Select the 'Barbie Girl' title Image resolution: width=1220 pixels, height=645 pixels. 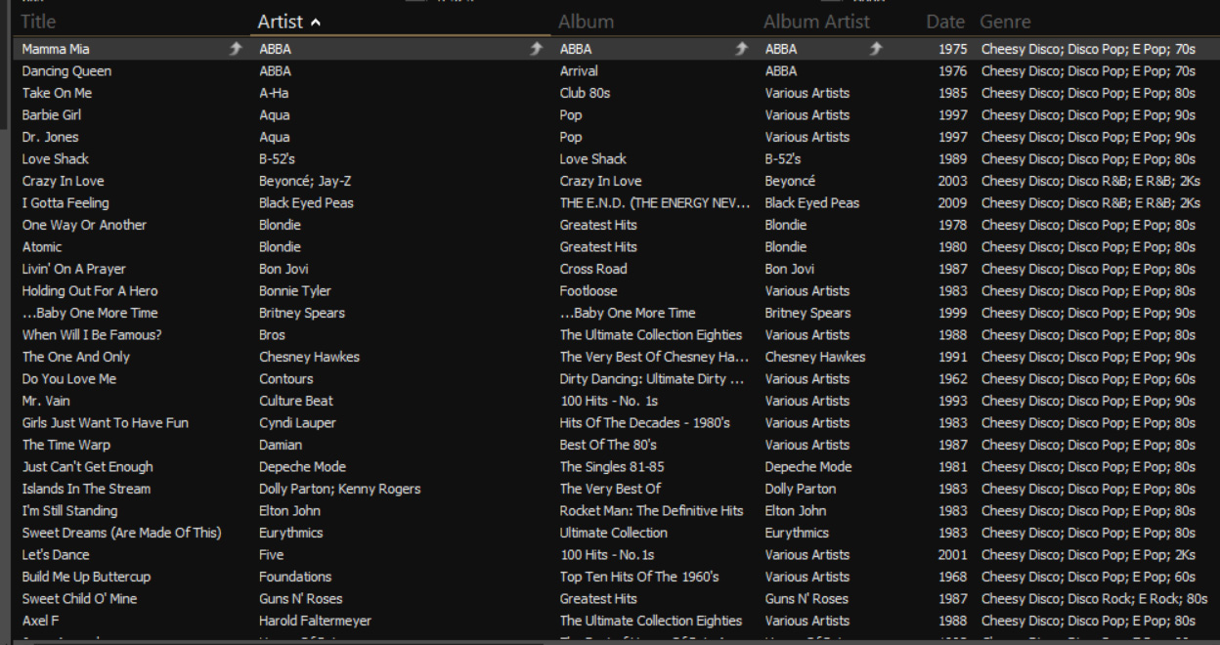pyautogui.click(x=50, y=114)
